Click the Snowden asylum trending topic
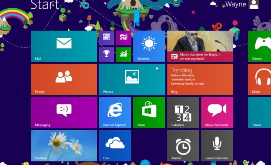The height and width of the screenshot is (165, 271). pyautogui.click(x=183, y=79)
